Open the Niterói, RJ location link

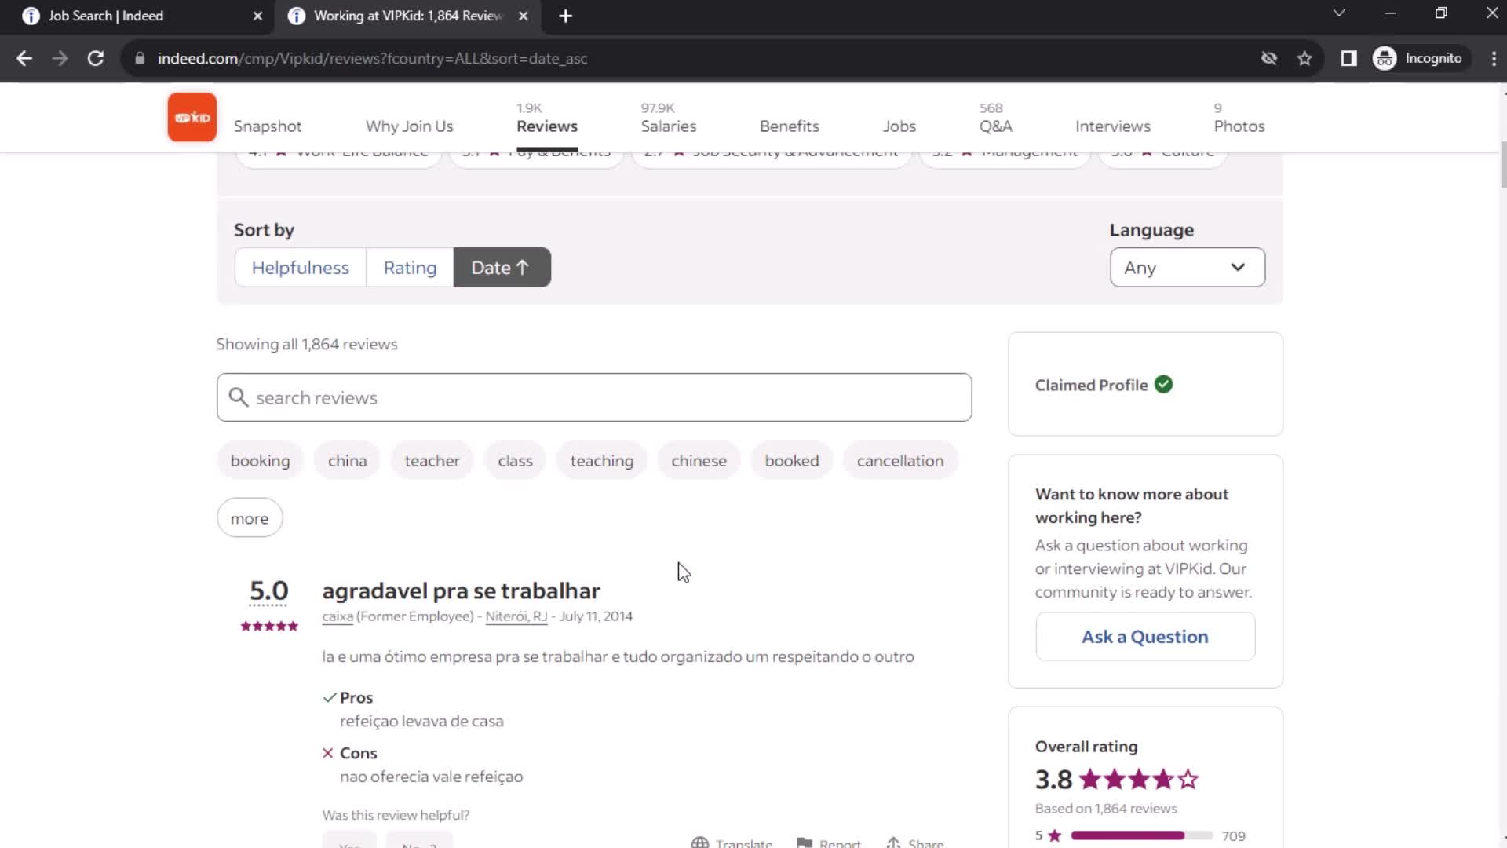point(516,616)
